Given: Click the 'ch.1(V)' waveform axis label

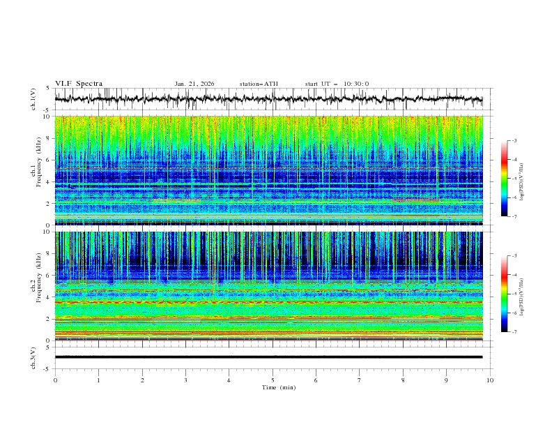Looking at the screenshot, I should click(x=33, y=99).
